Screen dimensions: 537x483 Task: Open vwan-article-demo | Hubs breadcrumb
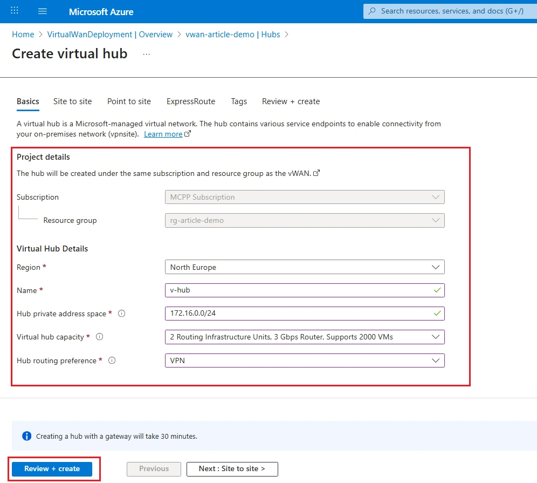pyautogui.click(x=233, y=35)
